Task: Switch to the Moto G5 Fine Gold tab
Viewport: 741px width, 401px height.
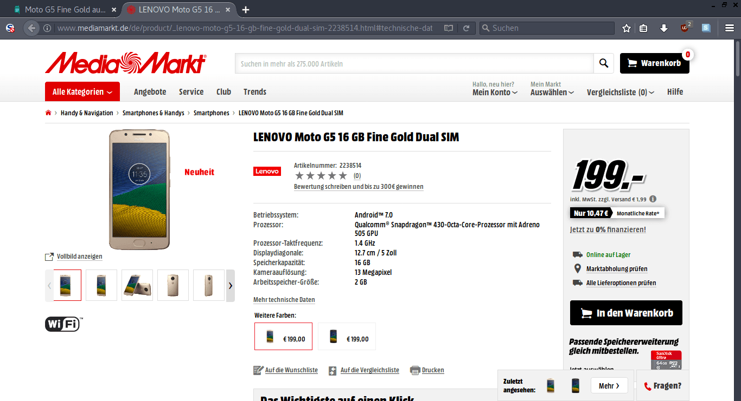Action: pyautogui.click(x=65, y=10)
